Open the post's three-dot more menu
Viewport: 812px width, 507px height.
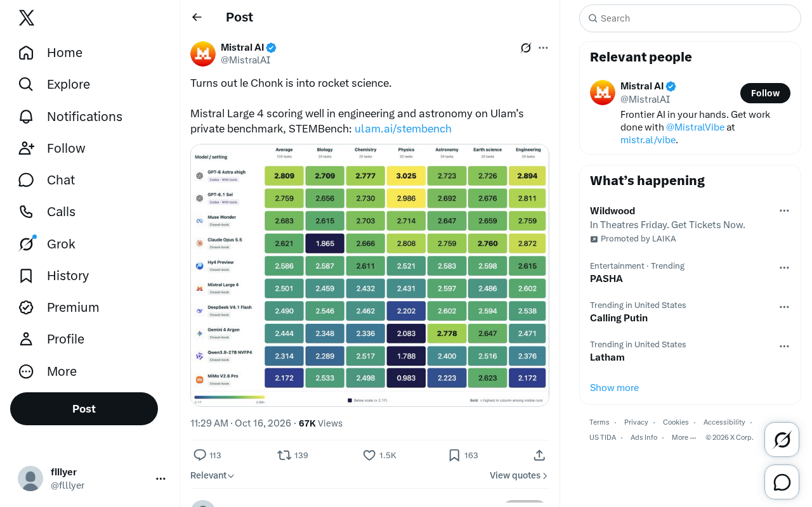coord(543,48)
